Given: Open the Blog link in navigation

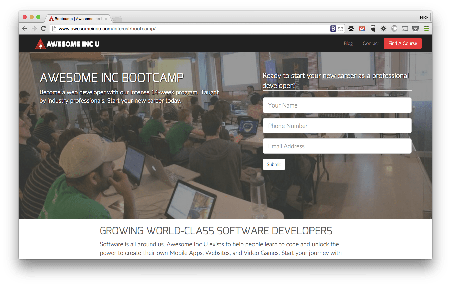Looking at the screenshot, I should pos(348,43).
